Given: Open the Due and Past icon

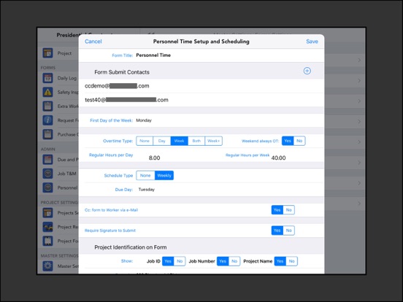Looking at the screenshot, I should 47,160.
